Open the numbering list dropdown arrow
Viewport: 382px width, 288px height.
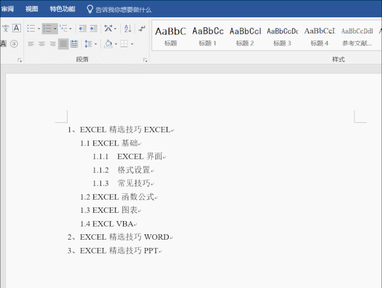click(55, 29)
